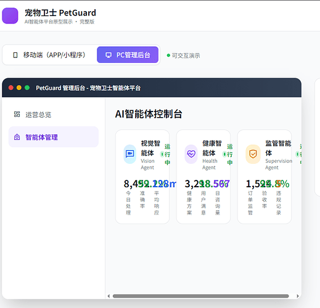
Task: Click the 平均响应 label on the vision card
Action: point(157,203)
